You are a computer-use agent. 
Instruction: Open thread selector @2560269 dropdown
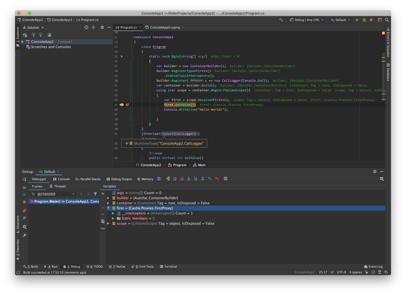(53, 194)
